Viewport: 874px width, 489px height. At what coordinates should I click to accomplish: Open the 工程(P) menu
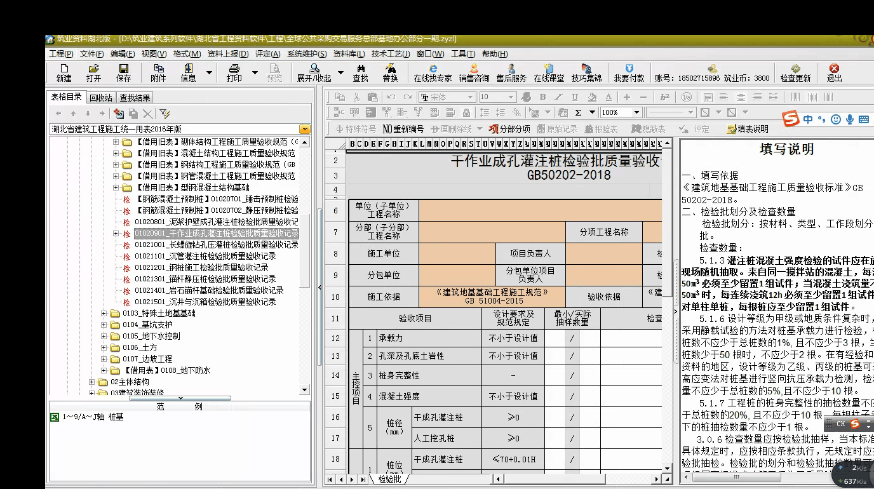[61, 54]
